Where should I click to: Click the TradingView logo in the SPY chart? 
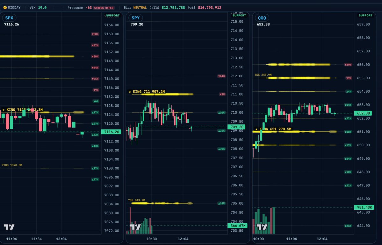coord(135,227)
